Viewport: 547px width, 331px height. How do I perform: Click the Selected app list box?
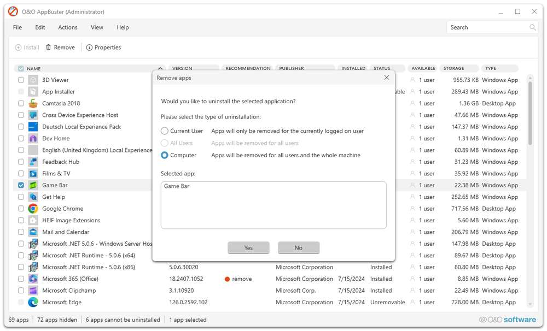coord(273,205)
